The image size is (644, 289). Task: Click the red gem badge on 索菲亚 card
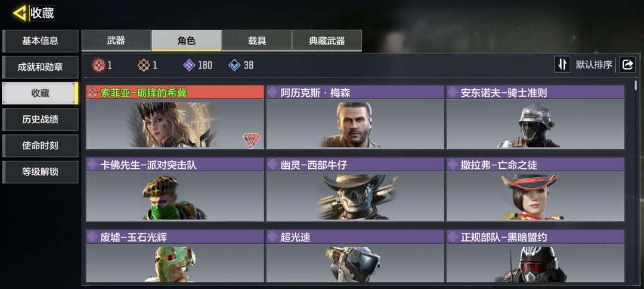coord(252,140)
